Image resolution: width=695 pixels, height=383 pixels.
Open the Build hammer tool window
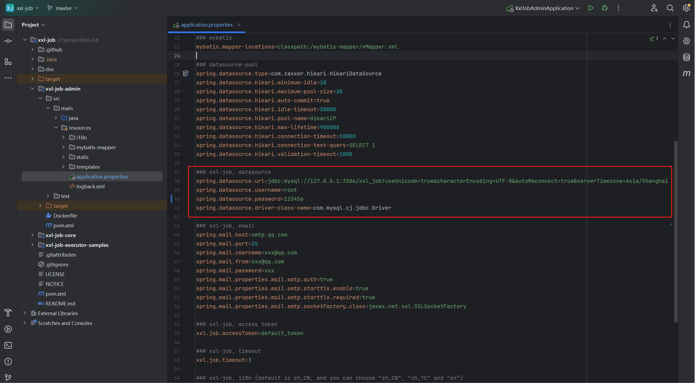[x=8, y=313]
